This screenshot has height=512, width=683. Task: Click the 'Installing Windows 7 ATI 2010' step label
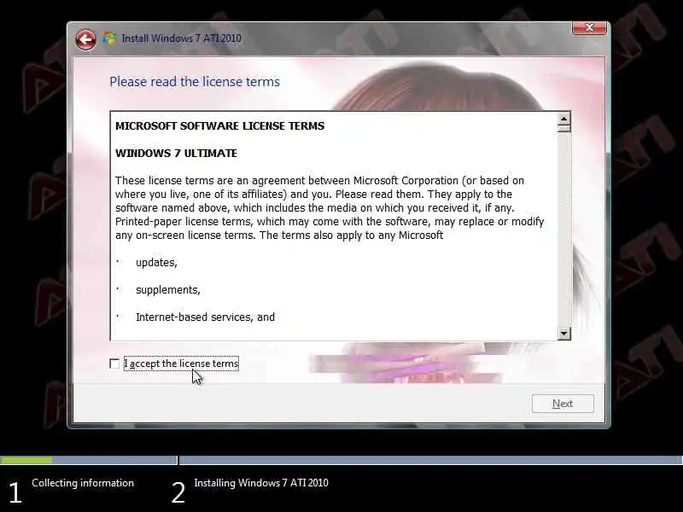pos(261,483)
